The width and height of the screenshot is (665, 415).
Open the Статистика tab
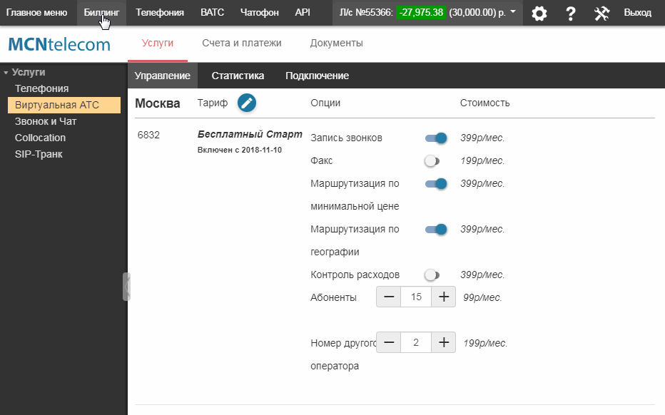coord(238,76)
